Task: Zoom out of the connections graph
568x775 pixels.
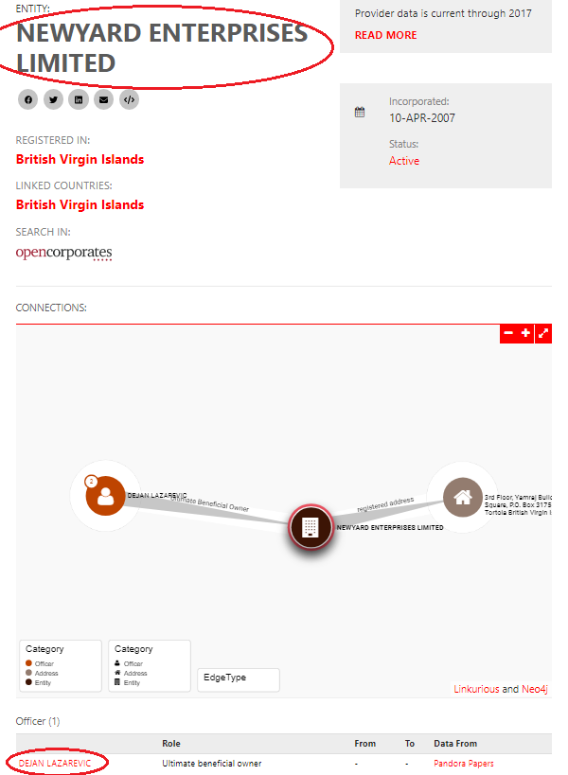Action: [x=508, y=334]
